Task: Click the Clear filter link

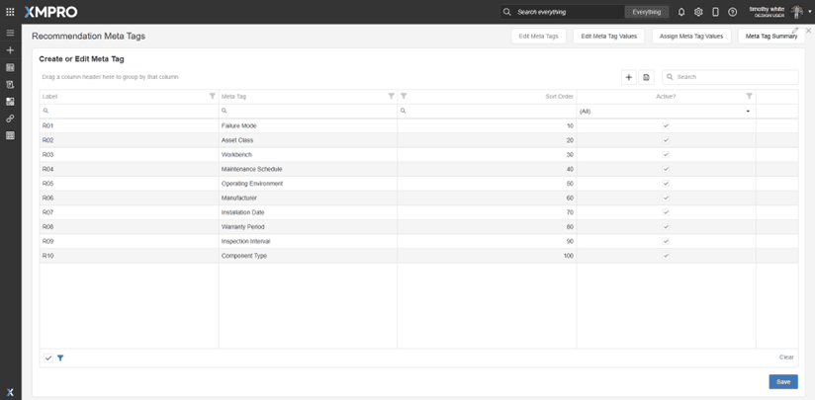Action: (x=786, y=358)
